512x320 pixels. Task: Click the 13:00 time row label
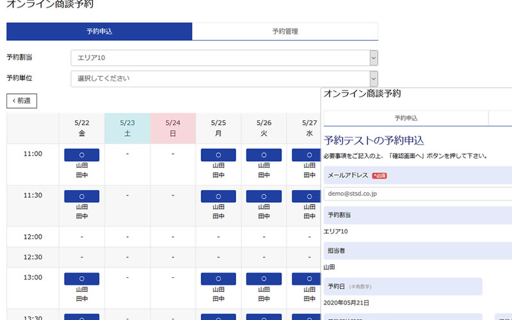[x=33, y=278]
